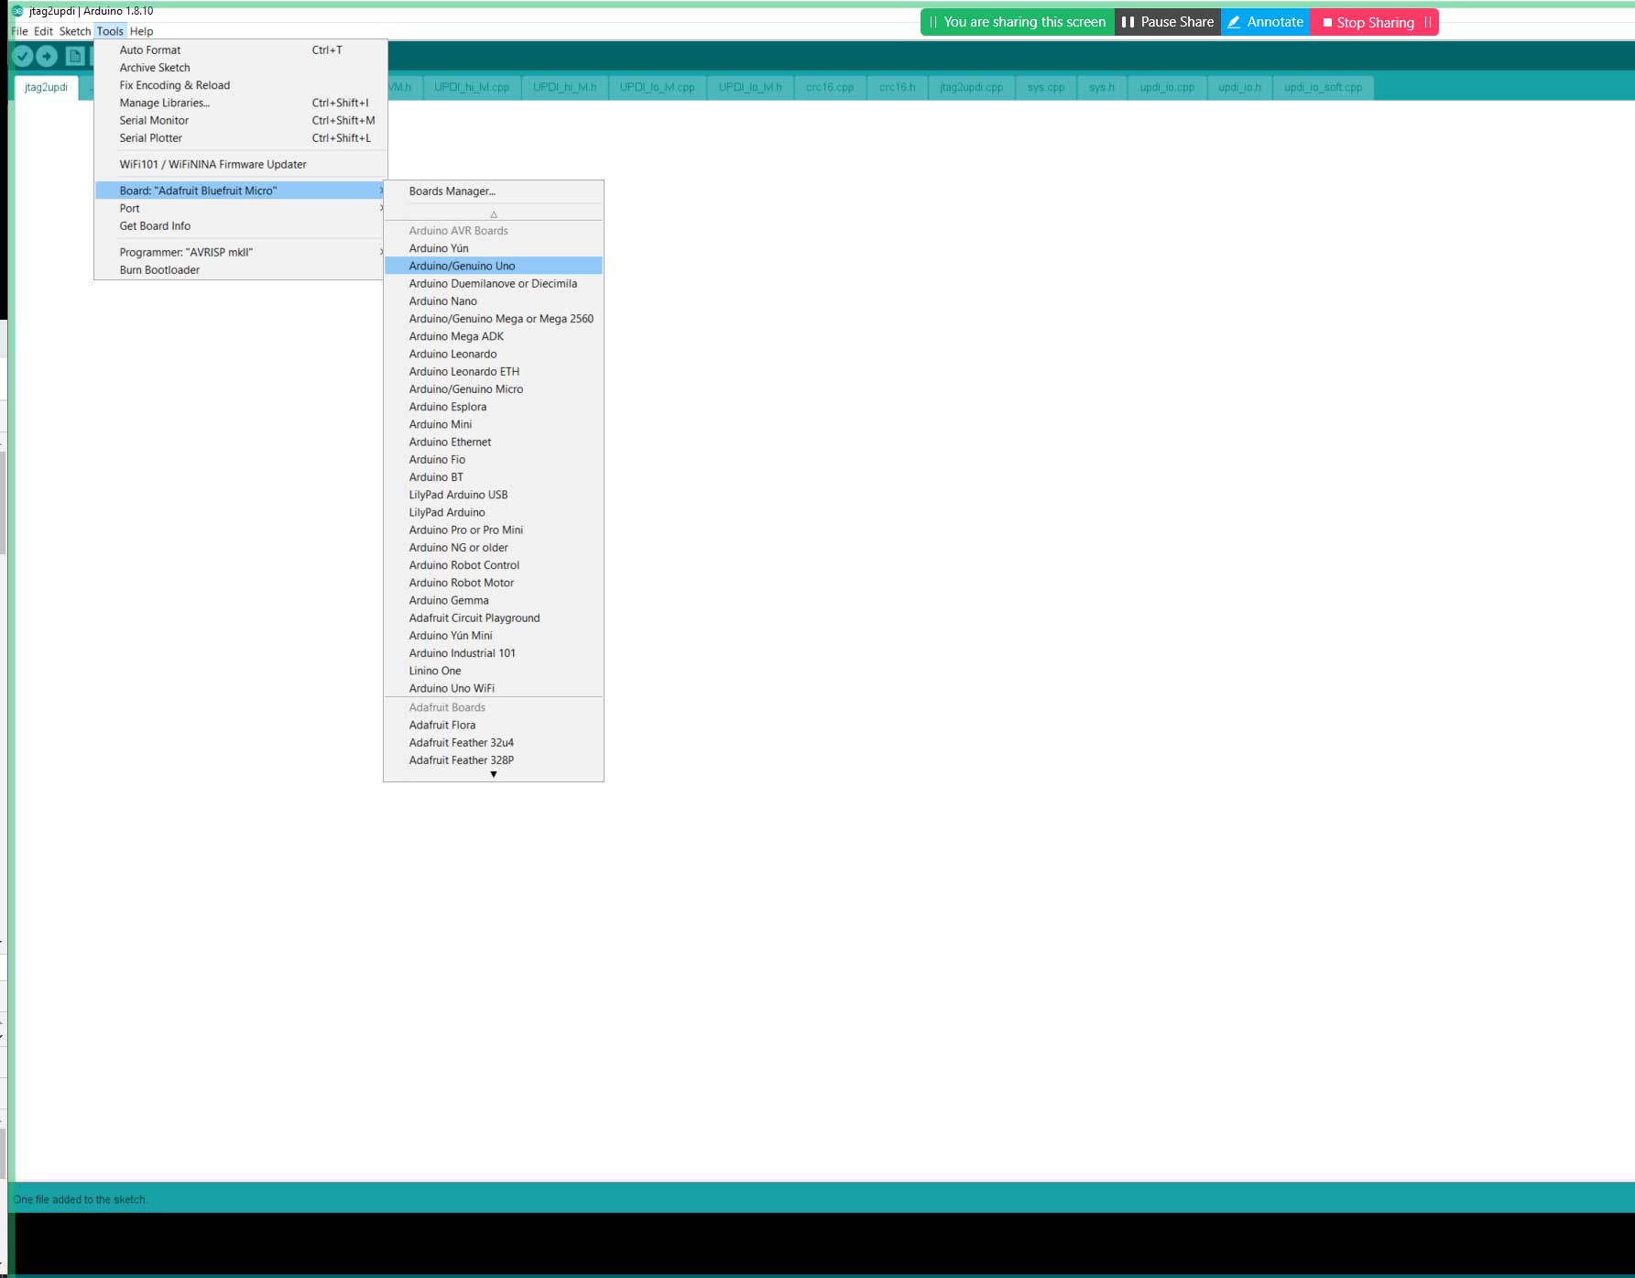Choose Arduino Gemma board

point(494,601)
